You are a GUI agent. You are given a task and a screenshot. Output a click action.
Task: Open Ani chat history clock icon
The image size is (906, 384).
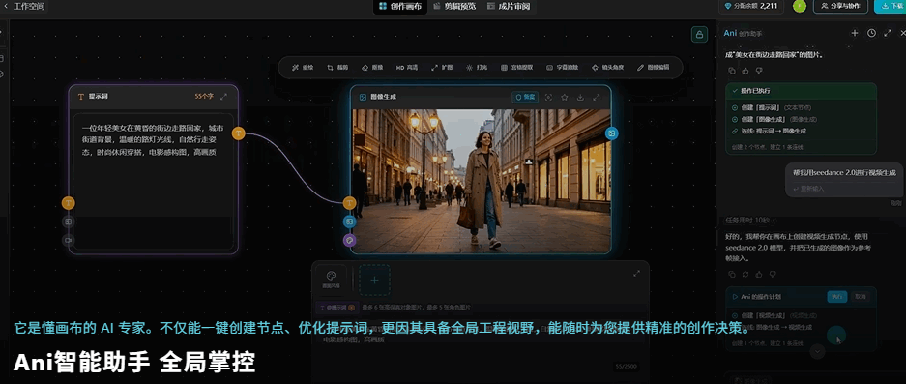[x=871, y=33]
